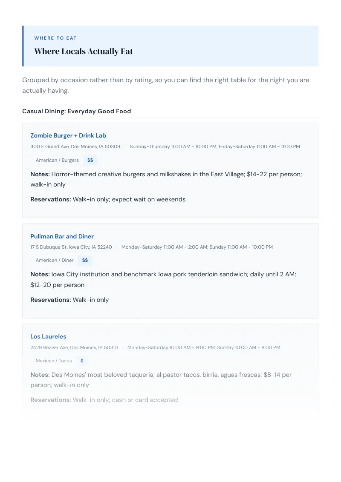Click Zombie Burger's Sunday-Thursday opening hours text
The width and height of the screenshot is (341, 482).
coord(215,146)
